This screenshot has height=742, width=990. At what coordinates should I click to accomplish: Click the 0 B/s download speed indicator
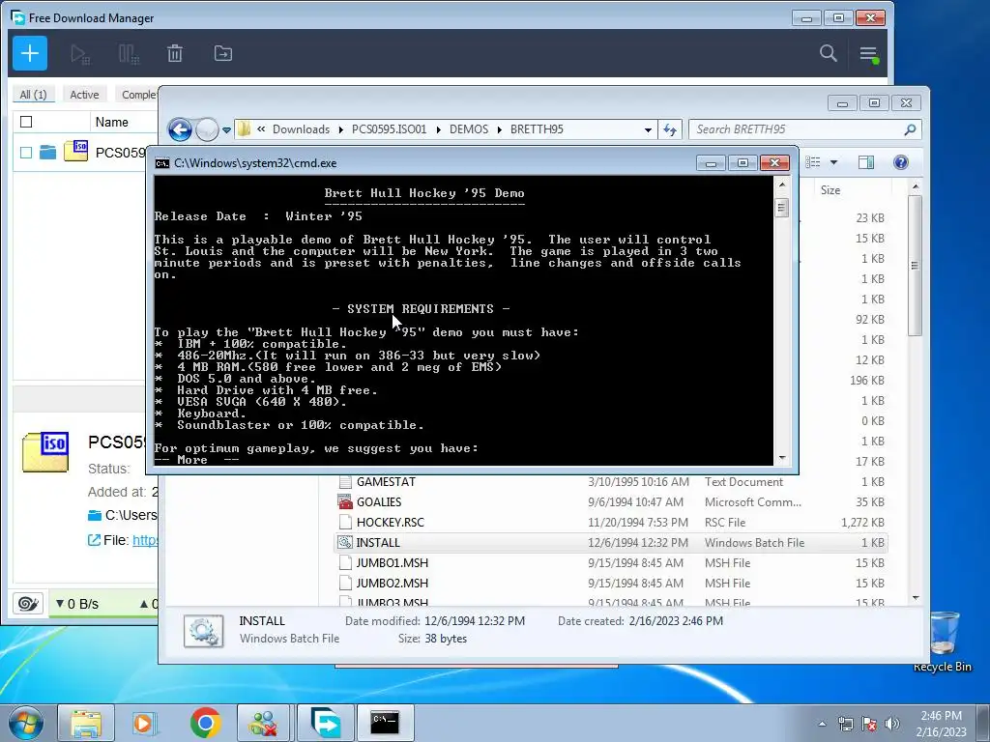coord(77,604)
